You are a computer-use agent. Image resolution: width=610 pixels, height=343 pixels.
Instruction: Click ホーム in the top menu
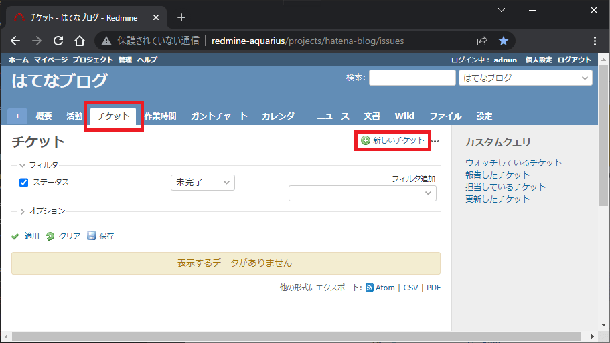click(19, 60)
